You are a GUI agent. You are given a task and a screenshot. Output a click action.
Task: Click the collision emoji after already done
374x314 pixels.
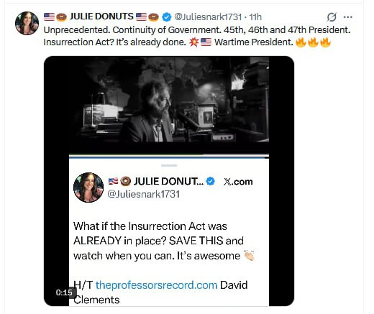click(x=193, y=42)
